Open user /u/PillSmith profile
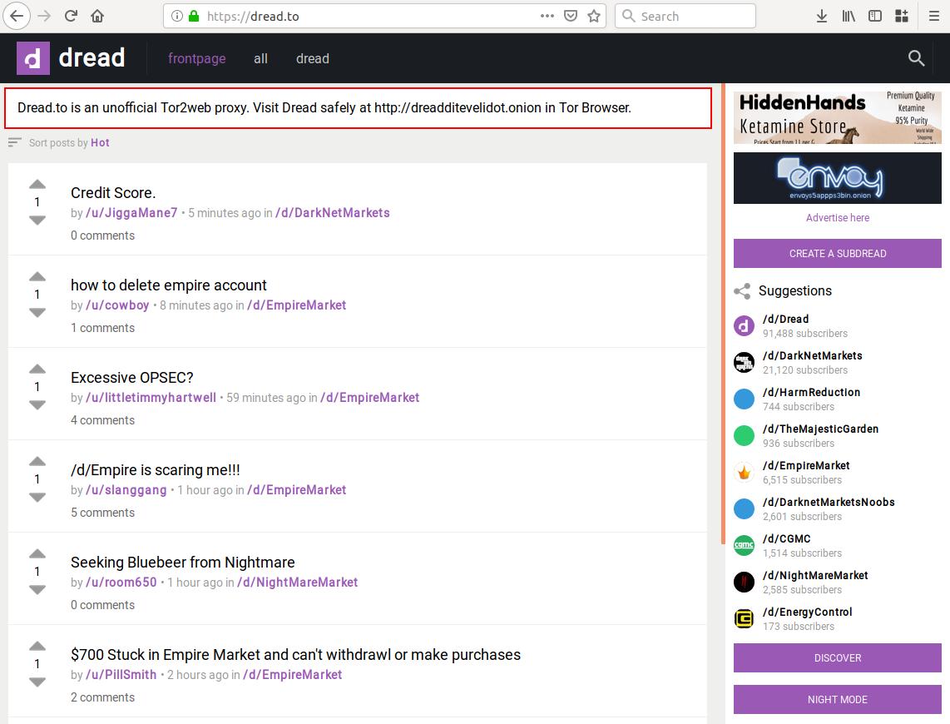Viewport: 950px width, 724px height. 121,675
